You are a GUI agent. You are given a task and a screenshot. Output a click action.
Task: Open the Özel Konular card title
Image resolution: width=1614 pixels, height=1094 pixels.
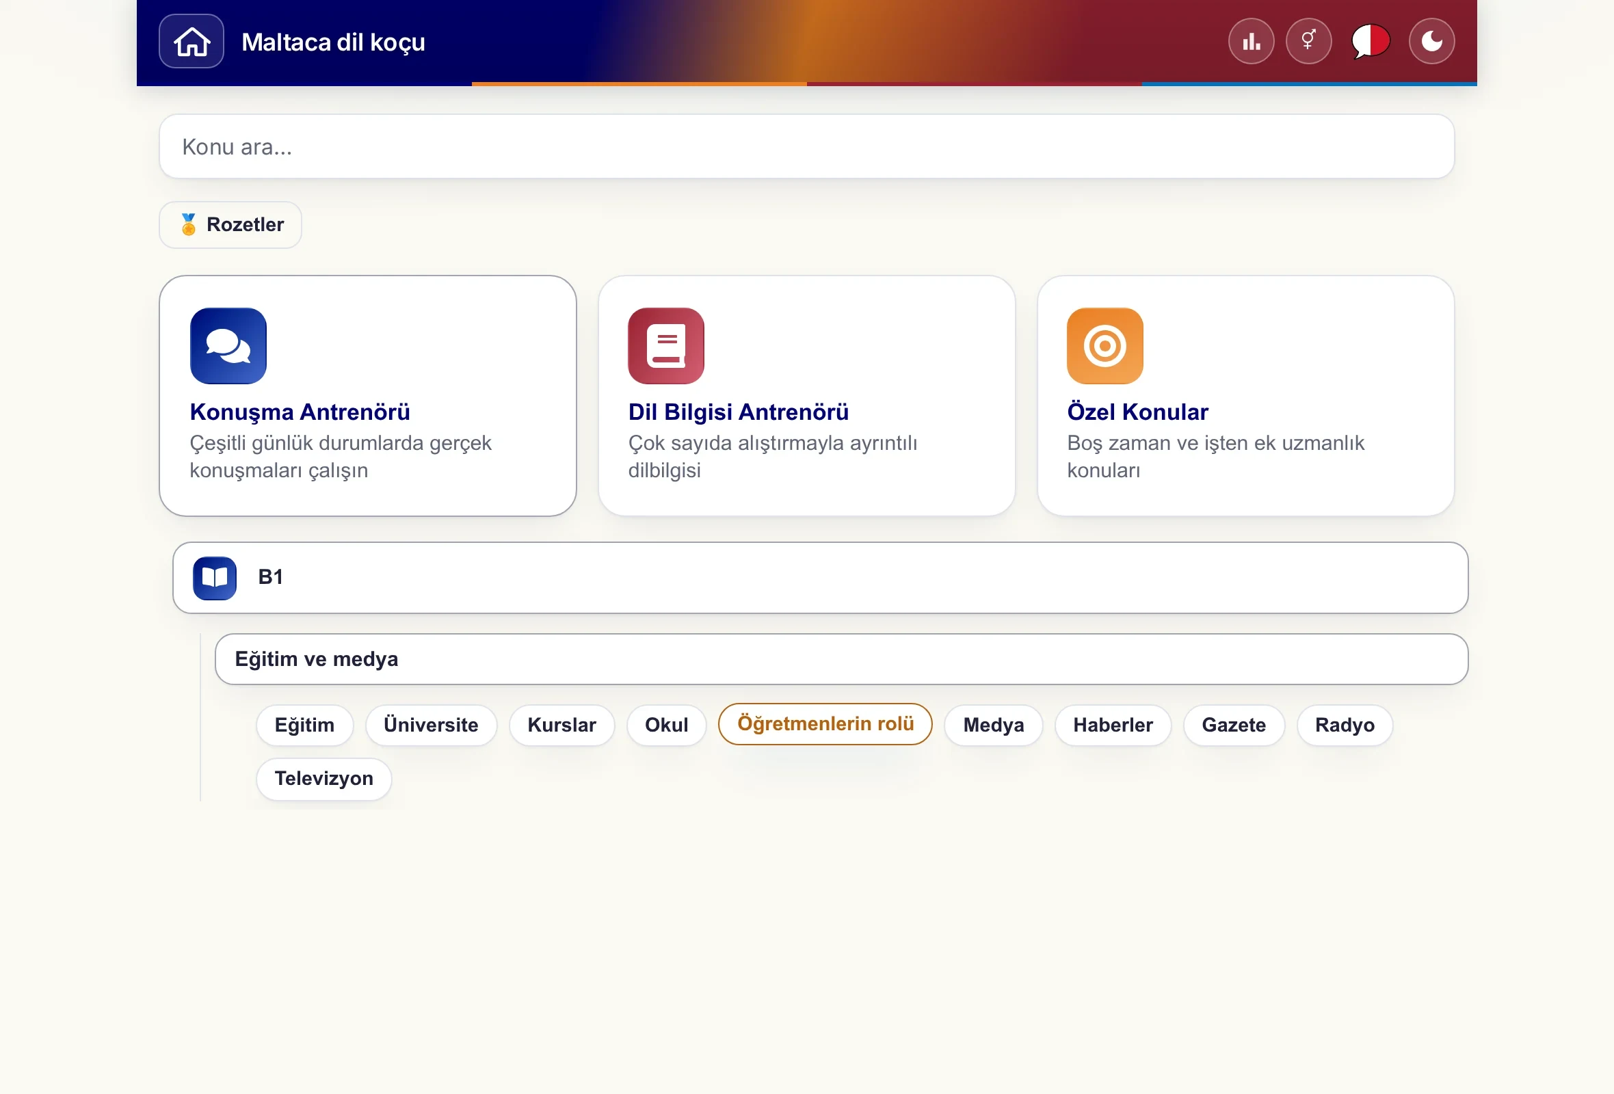pyautogui.click(x=1137, y=412)
